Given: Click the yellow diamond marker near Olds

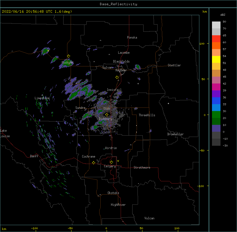Looking at the screenshot, I should pyautogui.click(x=107, y=115).
